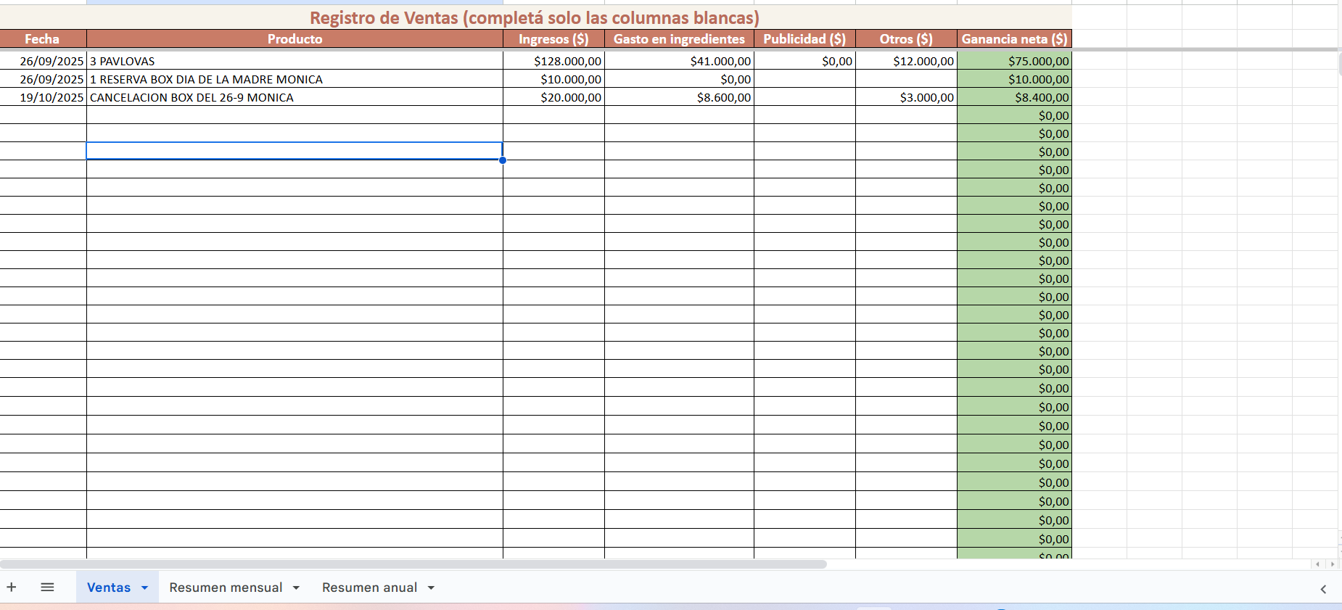Select the Ganancia neta $75.000,00 cell
Image resolution: width=1342 pixels, height=610 pixels.
1014,61
